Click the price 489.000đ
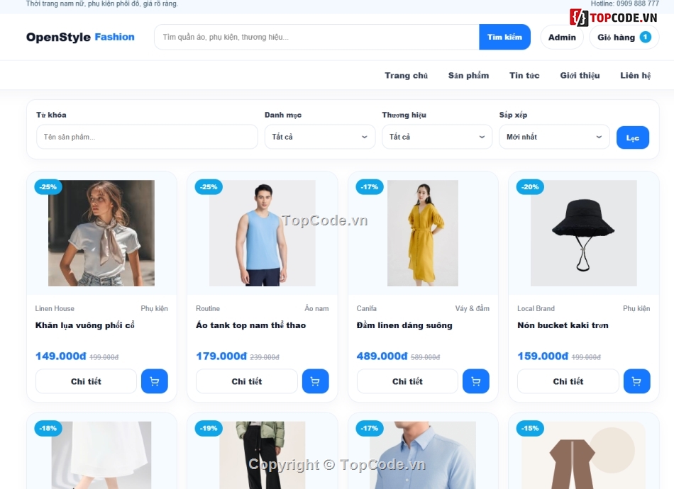This screenshot has width=674, height=489. tap(382, 356)
